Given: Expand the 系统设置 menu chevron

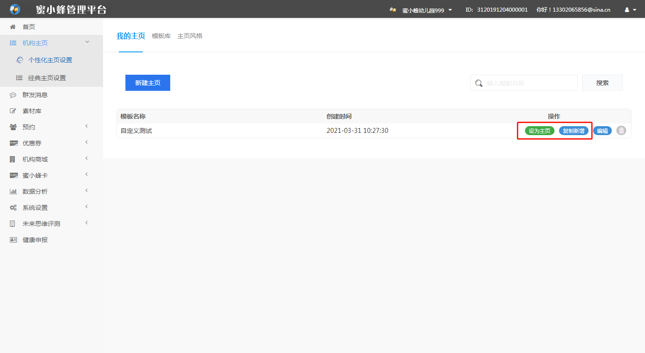Looking at the screenshot, I should pyautogui.click(x=86, y=207).
